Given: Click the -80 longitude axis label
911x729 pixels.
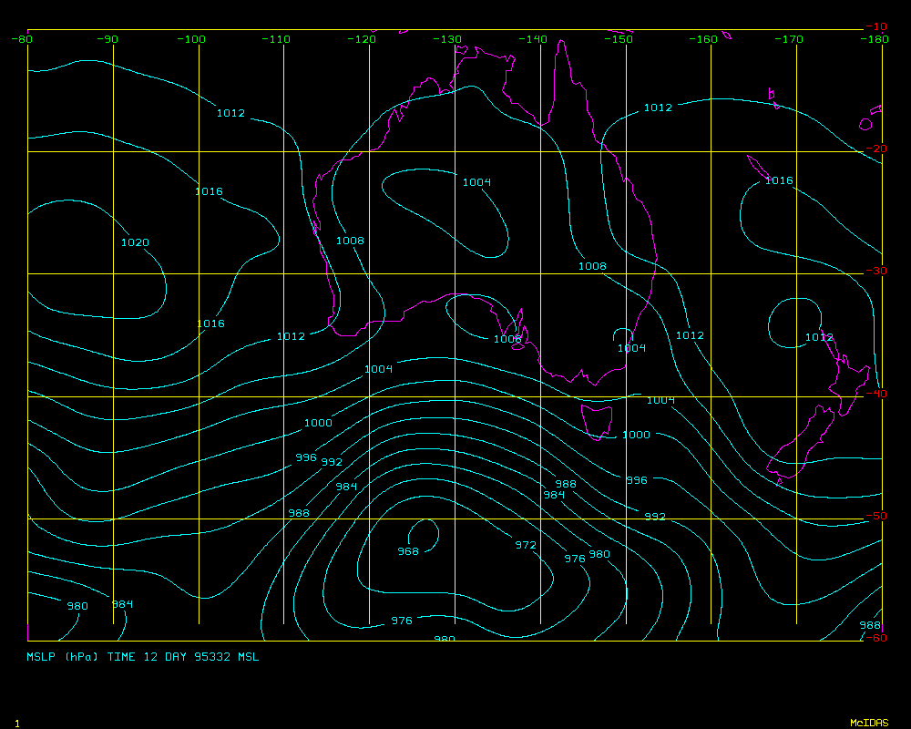Looking at the screenshot, I should 23,39.
